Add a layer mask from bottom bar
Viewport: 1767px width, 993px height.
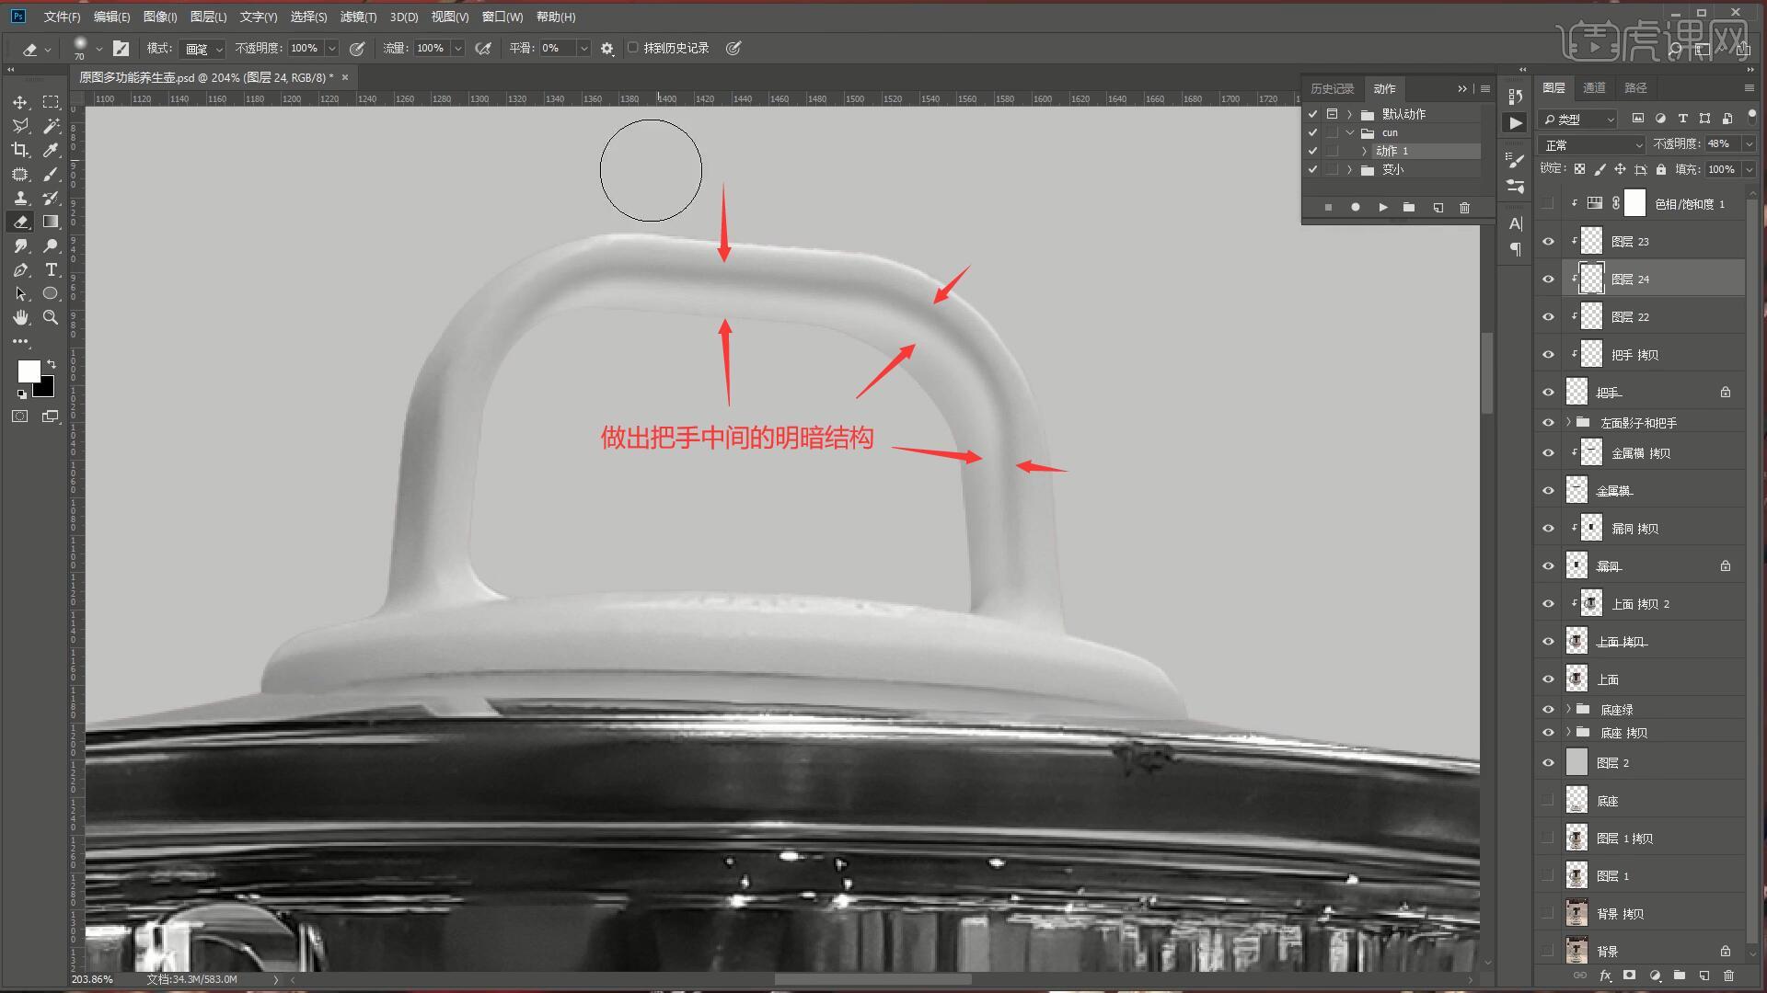1629,976
